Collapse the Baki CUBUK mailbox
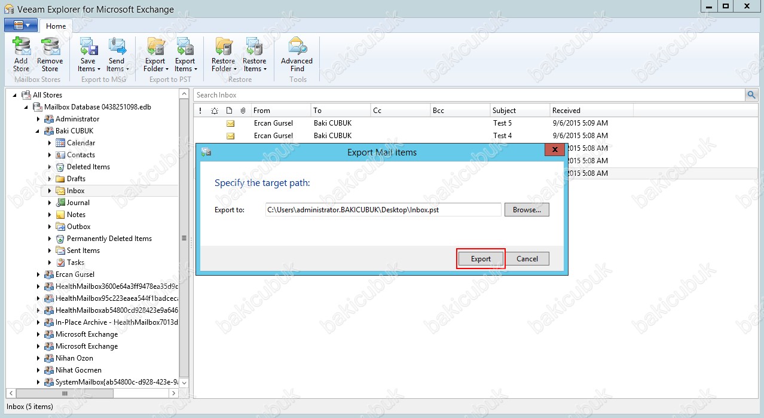 click(38, 131)
